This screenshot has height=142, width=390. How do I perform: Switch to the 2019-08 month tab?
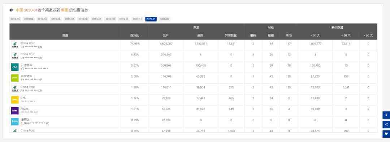[x=83, y=19]
